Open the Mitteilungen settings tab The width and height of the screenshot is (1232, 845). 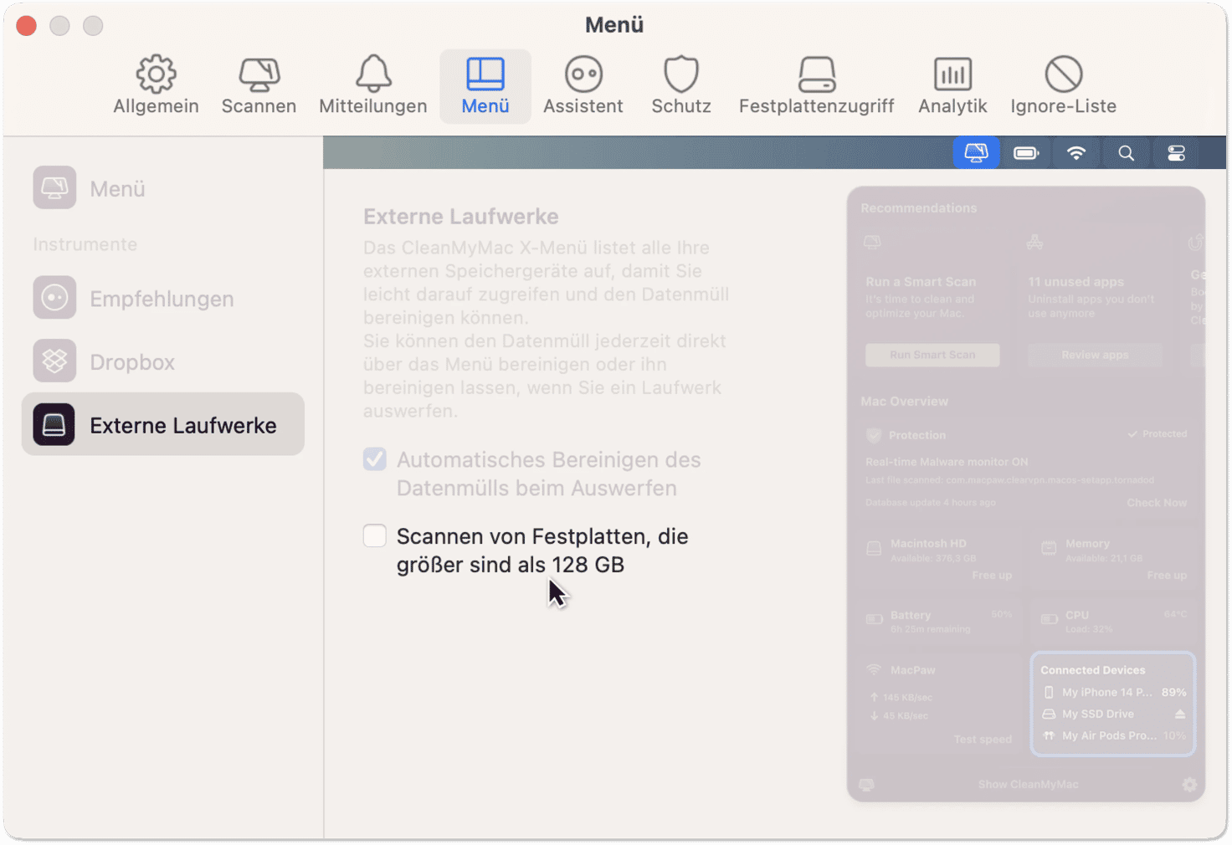(x=373, y=86)
